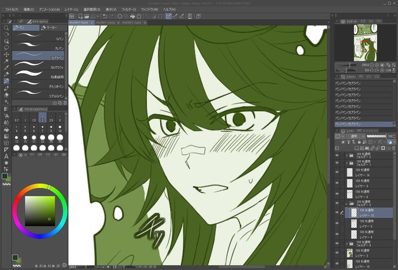Click the Fill icon in the command bar
The image size is (398, 270).
(x=132, y=16)
